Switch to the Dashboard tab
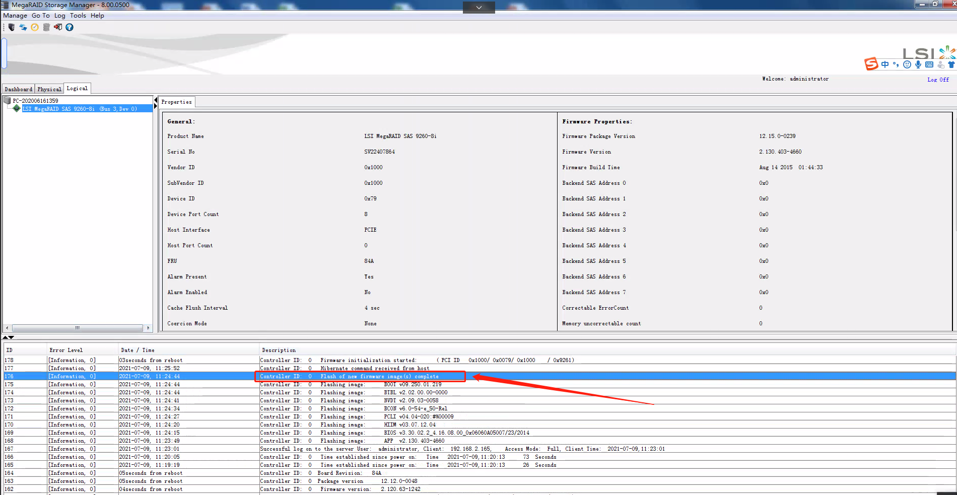 (x=19, y=89)
